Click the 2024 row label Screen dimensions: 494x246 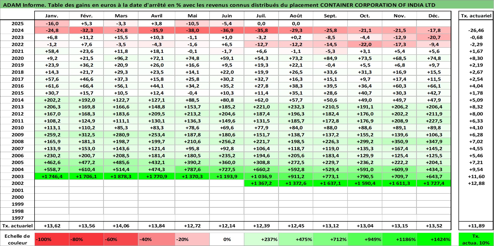tap(17, 30)
